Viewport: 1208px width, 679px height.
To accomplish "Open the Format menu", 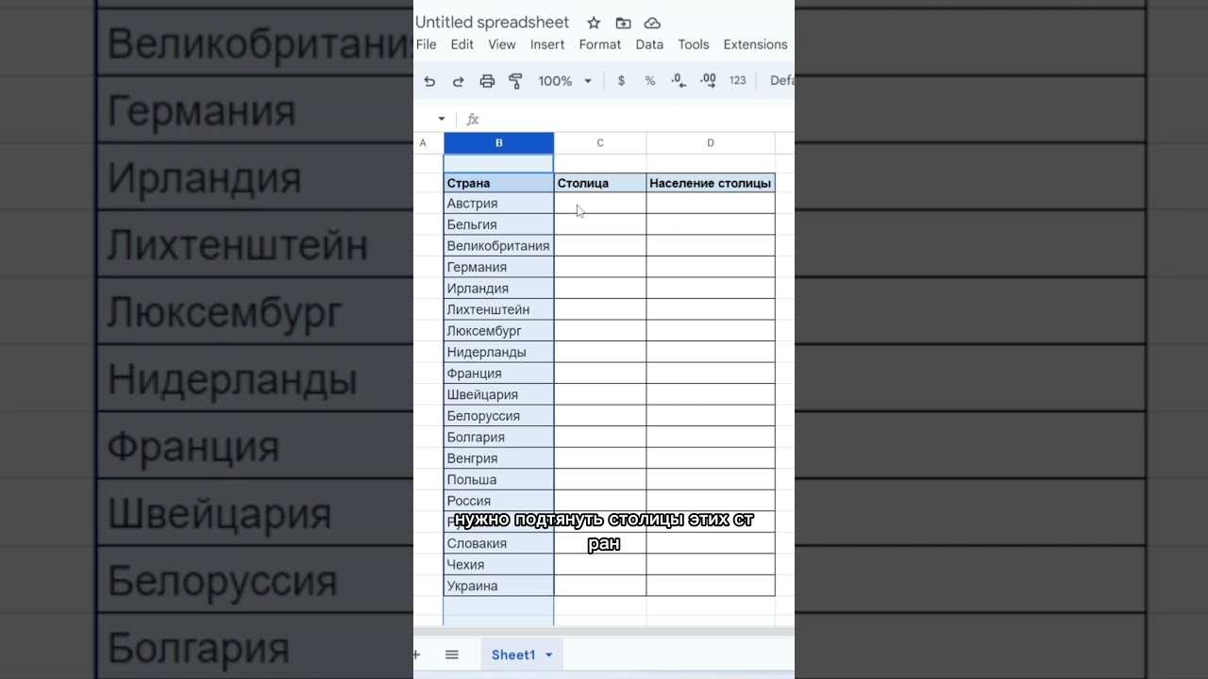I will pos(600,44).
